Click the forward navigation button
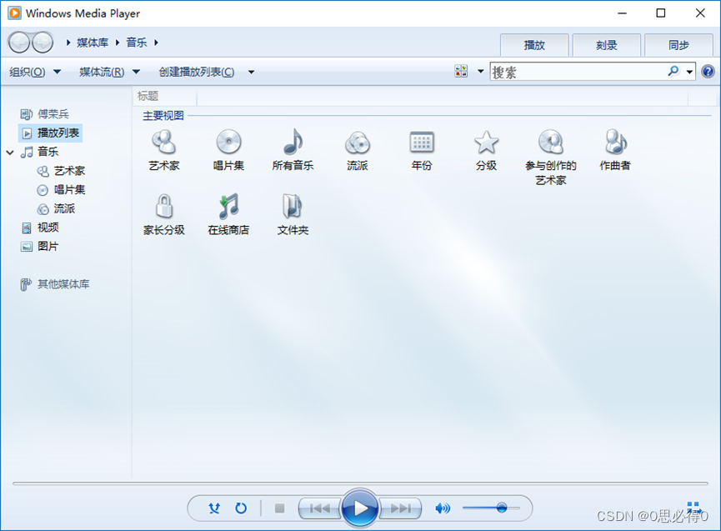The height and width of the screenshot is (531, 721). coord(43,43)
